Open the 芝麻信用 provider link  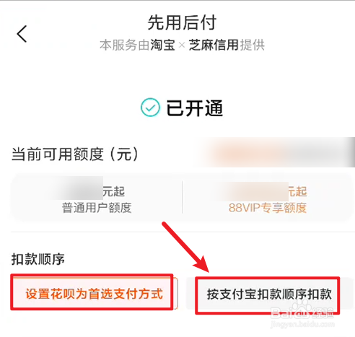214,45
